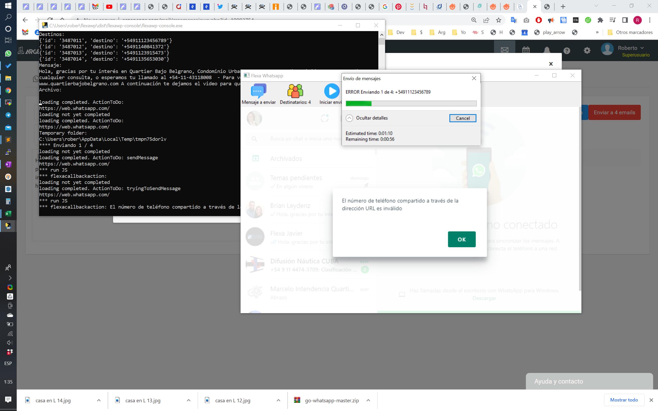Open the Otros marcadores folder
Viewport: 658px width, 411px height.
(x=630, y=32)
